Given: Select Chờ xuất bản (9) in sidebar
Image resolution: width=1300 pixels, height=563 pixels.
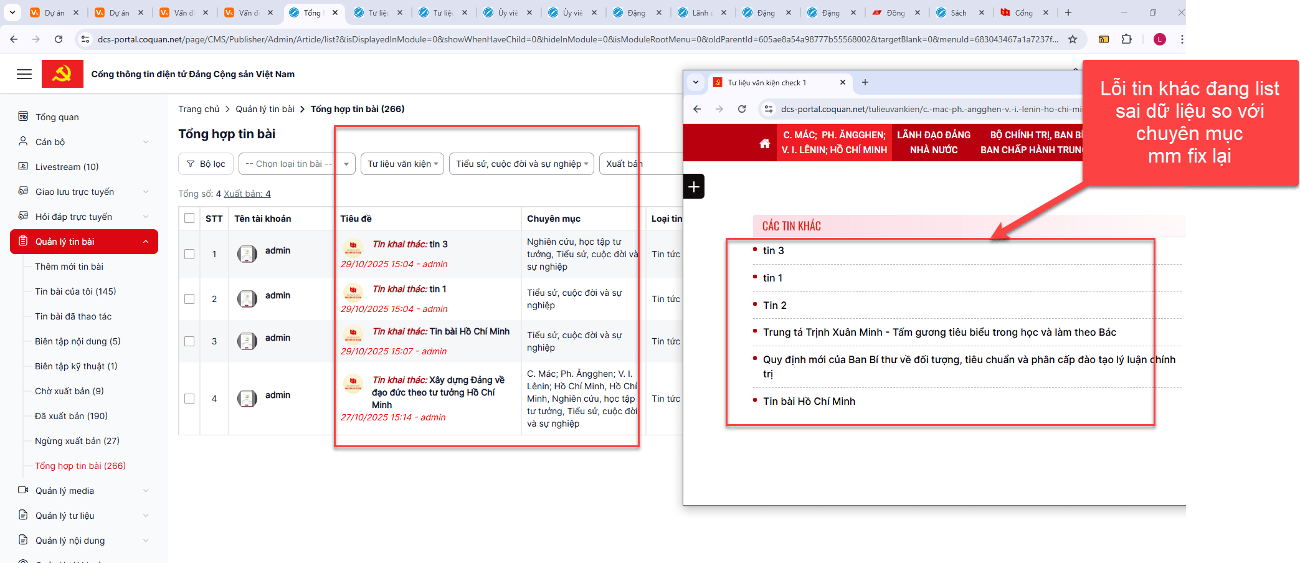Looking at the screenshot, I should click(69, 391).
